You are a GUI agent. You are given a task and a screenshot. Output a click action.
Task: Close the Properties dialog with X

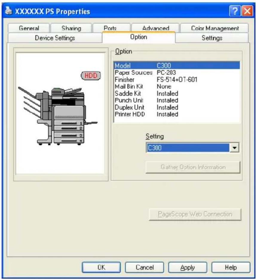(247, 11)
